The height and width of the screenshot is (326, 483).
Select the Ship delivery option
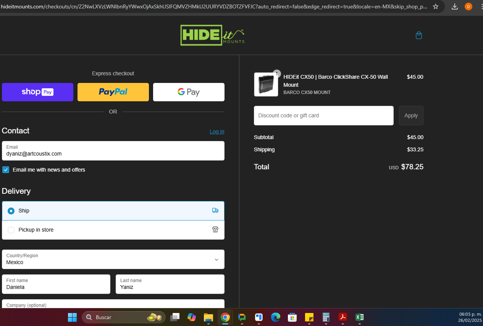pos(113,211)
